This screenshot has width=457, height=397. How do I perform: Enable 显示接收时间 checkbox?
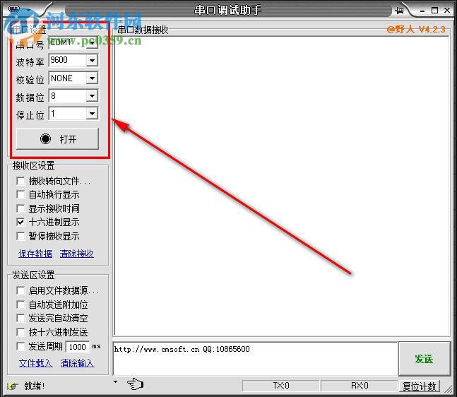click(20, 208)
